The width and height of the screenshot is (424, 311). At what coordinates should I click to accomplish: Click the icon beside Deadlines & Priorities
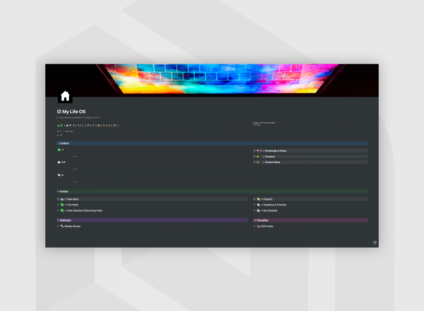click(x=258, y=204)
